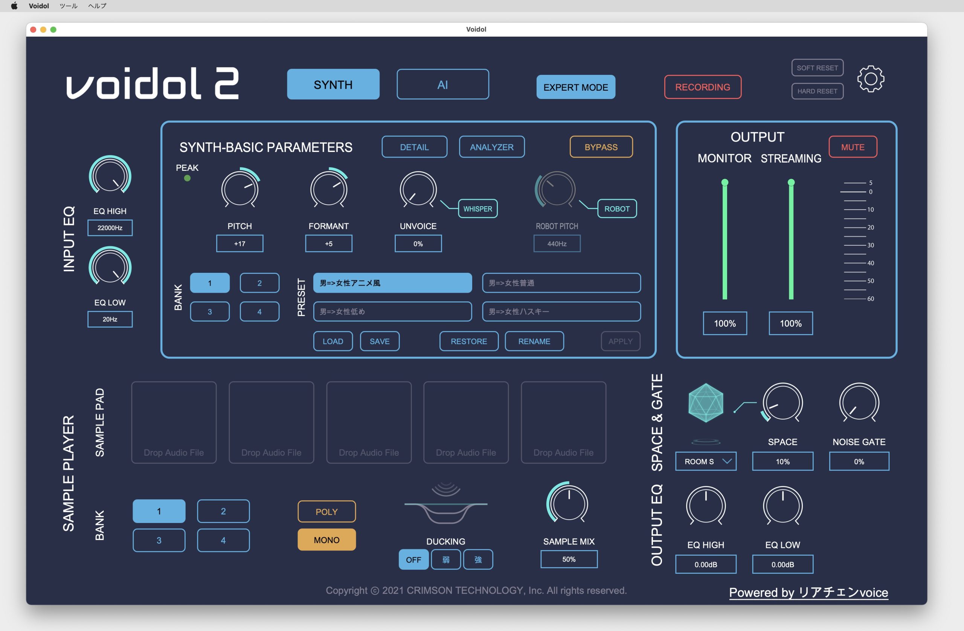Viewport: 964px width, 631px height.
Task: Toggle the WHISPER mode button
Action: pyautogui.click(x=477, y=209)
